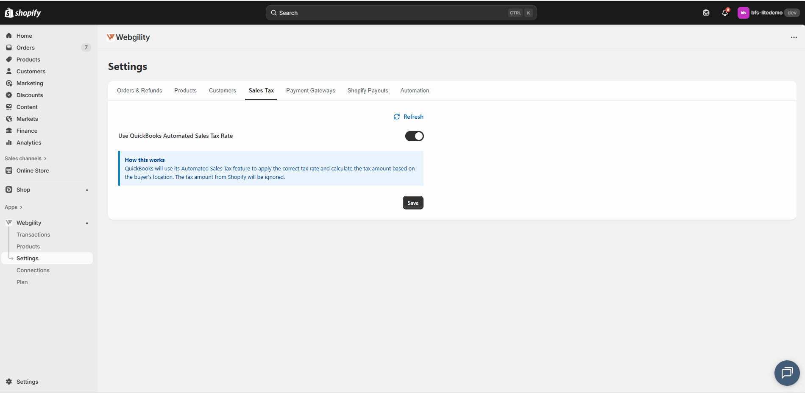Click the bfs store avatar

[x=743, y=13]
